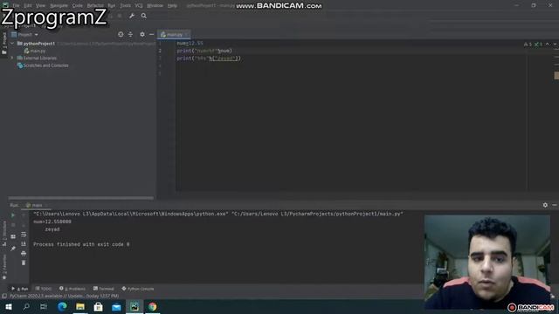The image size is (559, 314).
Task: Open the TODO bottom tool tab
Action: [44, 289]
